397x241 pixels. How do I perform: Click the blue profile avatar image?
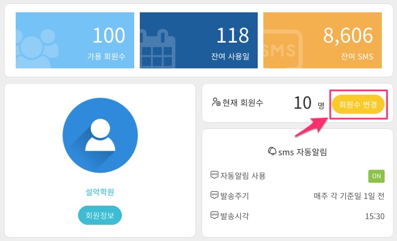(101, 135)
